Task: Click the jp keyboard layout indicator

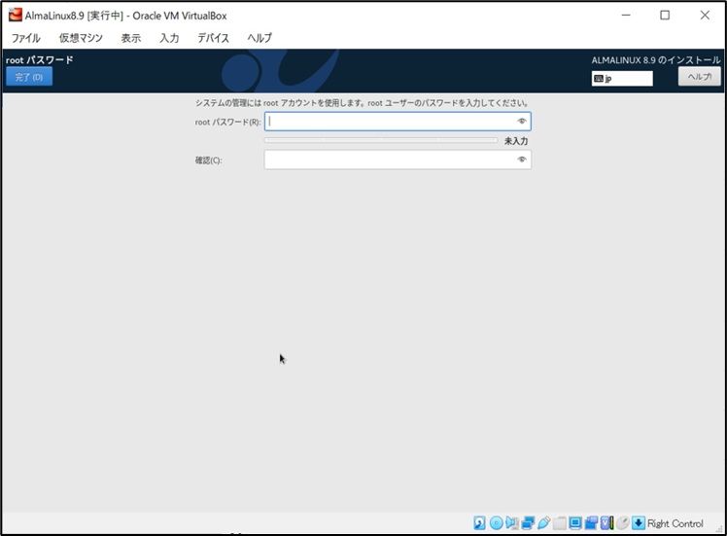Action: coord(622,79)
